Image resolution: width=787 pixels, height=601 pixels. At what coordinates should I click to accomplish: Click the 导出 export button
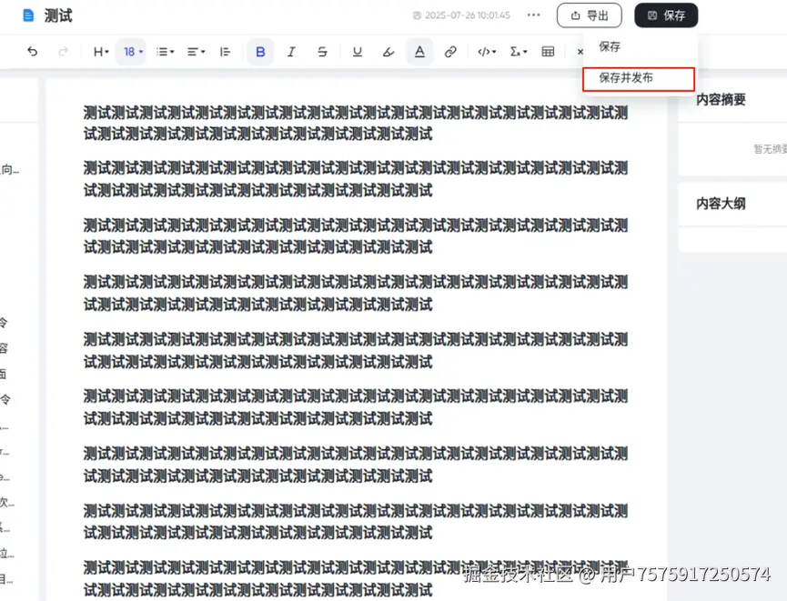[590, 15]
